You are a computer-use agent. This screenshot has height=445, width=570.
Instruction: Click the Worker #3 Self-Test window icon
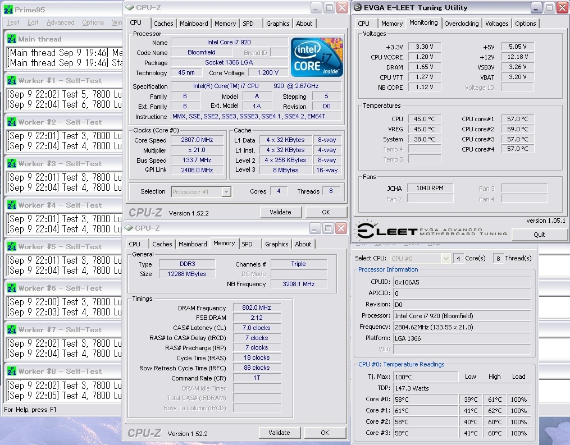(12, 163)
